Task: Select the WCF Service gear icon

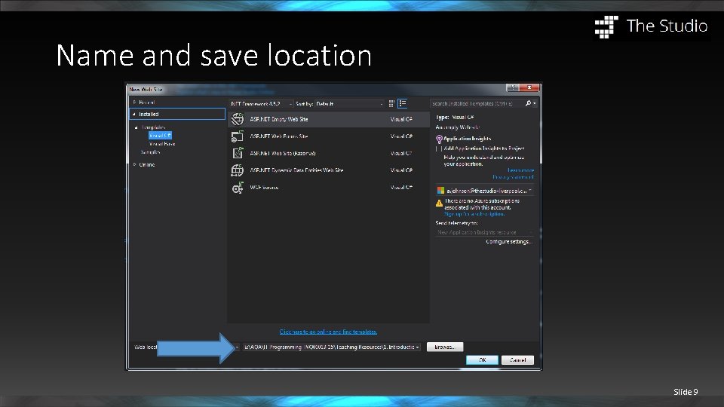Action: (238, 188)
